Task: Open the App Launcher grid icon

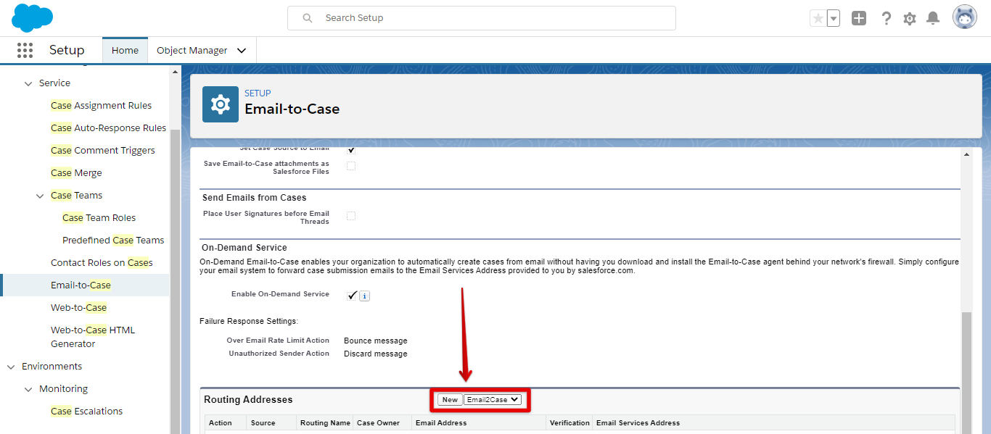Action: 25,50
